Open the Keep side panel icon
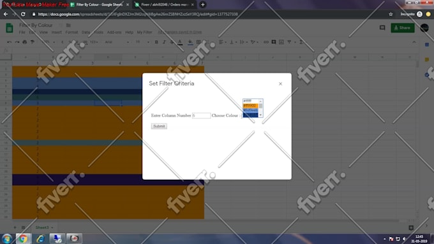This screenshot has height=244, width=434. [x=427, y=59]
